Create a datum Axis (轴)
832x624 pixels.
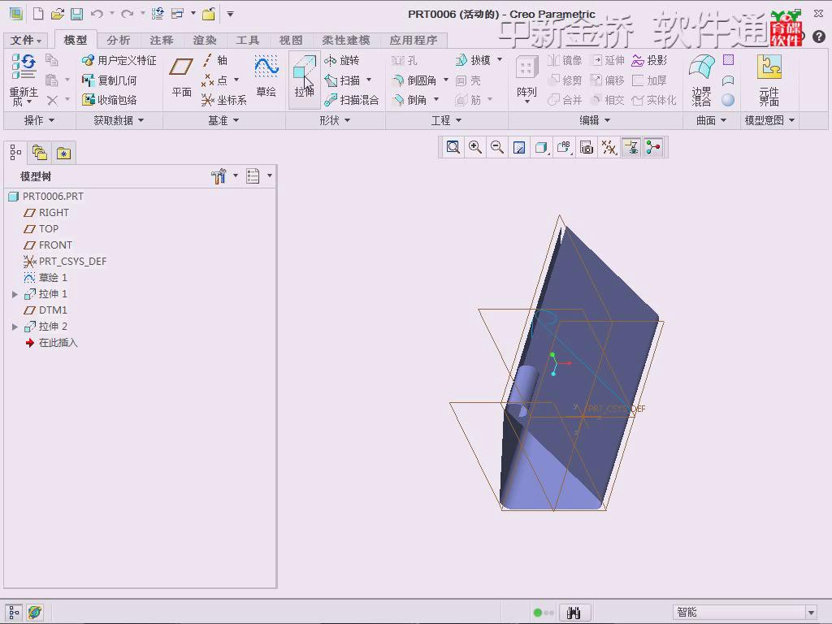pyautogui.click(x=214, y=60)
